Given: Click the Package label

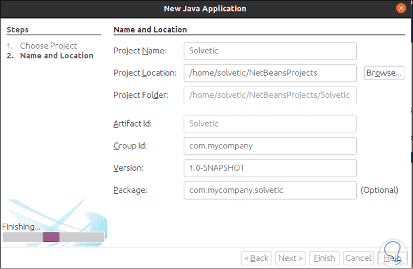Looking at the screenshot, I should click(130, 190).
